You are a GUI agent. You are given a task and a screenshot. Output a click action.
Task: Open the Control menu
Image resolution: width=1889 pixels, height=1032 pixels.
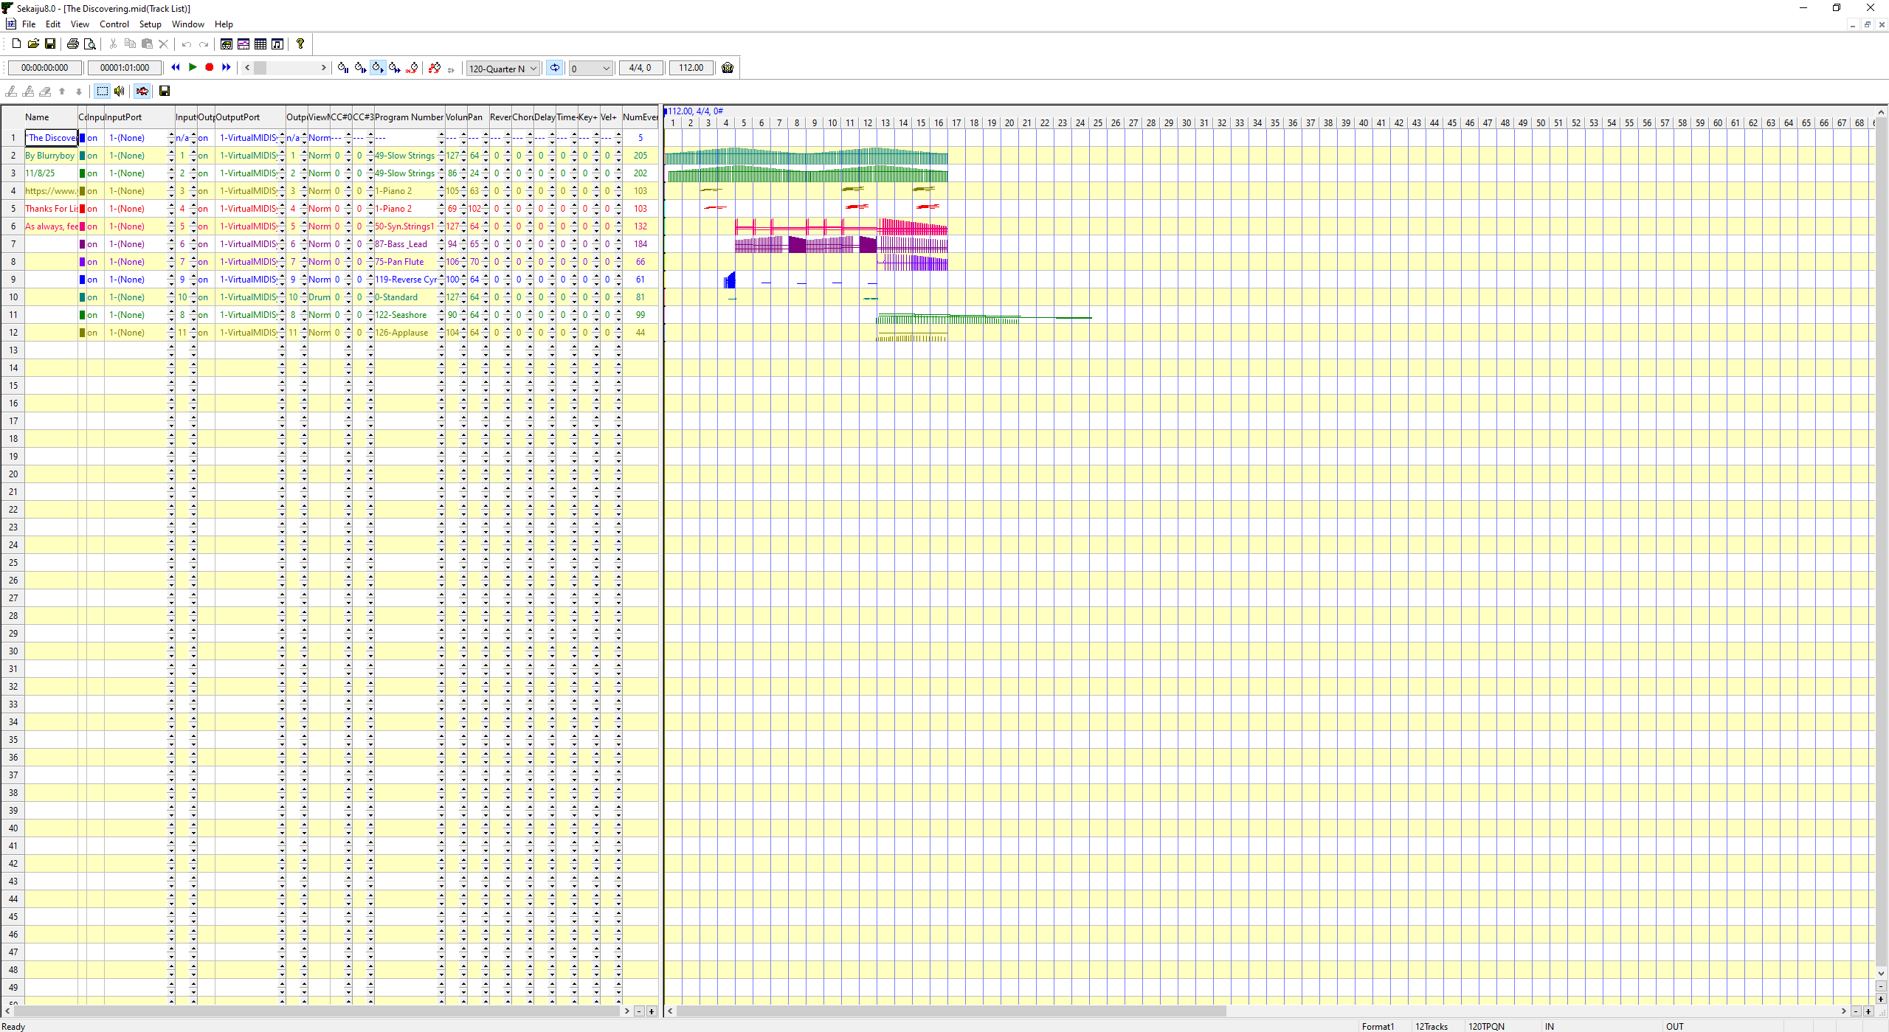tap(114, 24)
